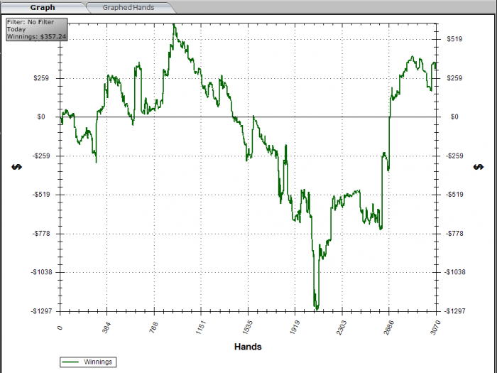
Task: Switch to the Graph tab
Action: 43,7
